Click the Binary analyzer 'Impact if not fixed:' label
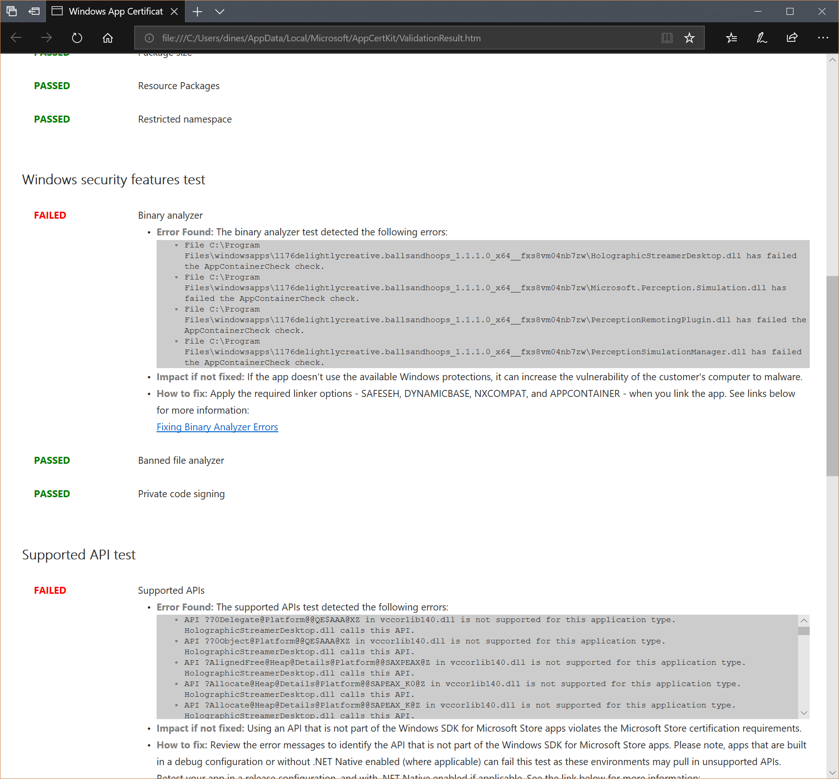 [x=200, y=377]
